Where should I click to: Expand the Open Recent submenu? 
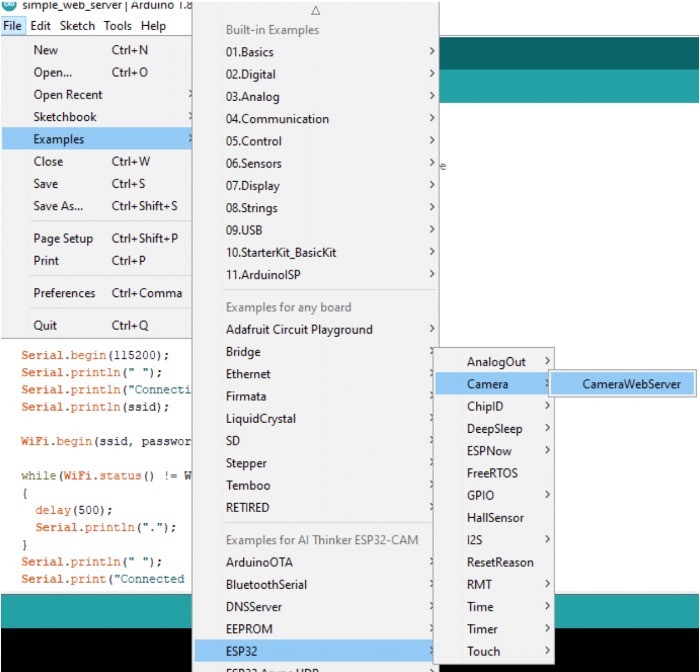pyautogui.click(x=97, y=94)
